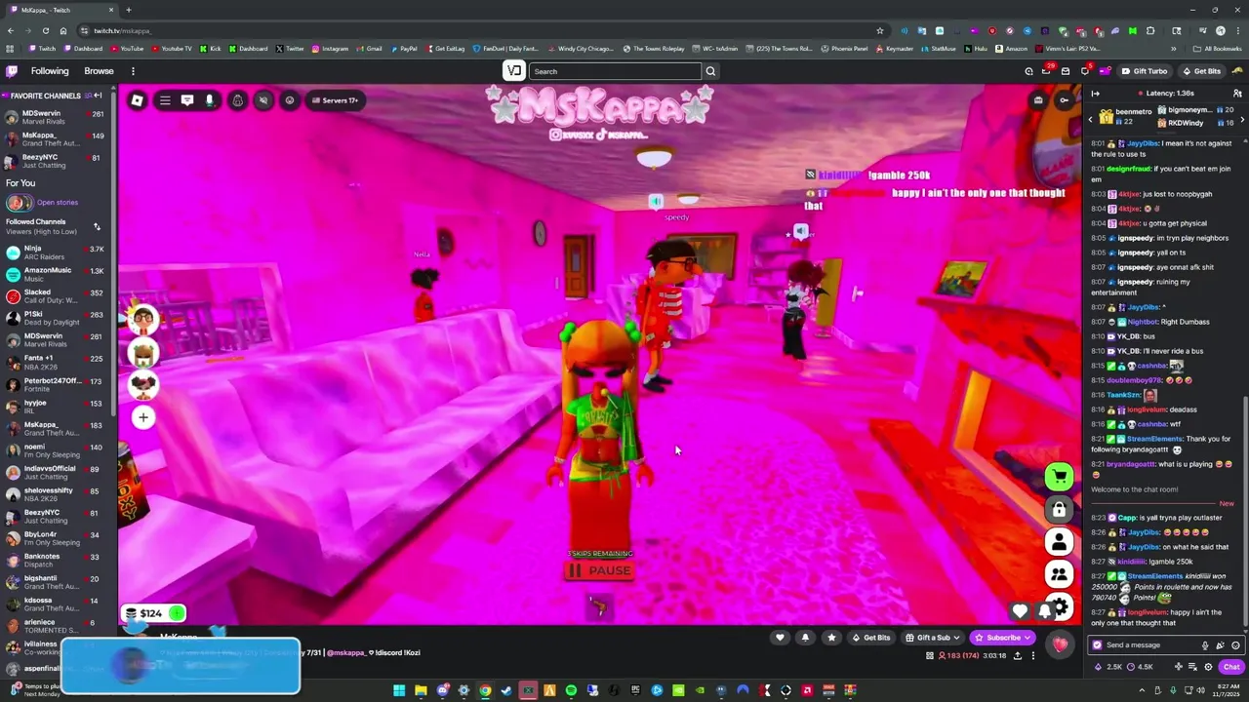Open Instagram bookmark

tap(331, 49)
